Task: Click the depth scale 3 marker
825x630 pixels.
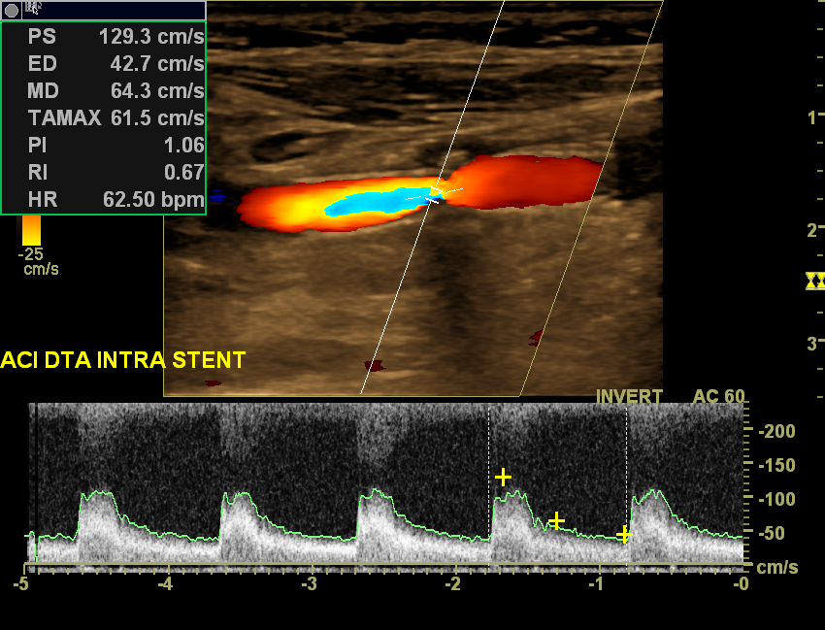Action: coord(812,344)
